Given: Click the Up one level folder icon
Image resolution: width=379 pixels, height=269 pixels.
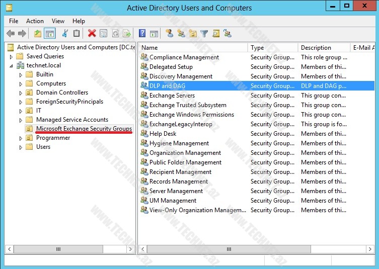Looking at the screenshot, I should 37,34.
